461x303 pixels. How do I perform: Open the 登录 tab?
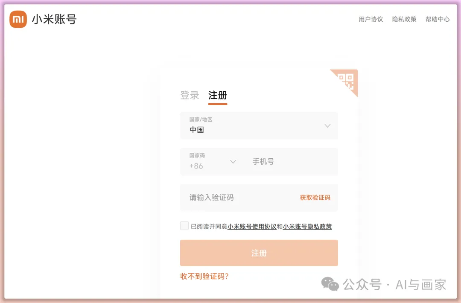[x=190, y=95]
